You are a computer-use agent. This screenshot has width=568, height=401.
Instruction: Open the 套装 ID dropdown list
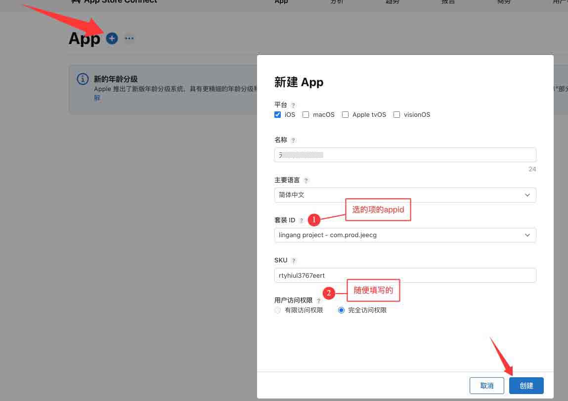click(x=405, y=235)
